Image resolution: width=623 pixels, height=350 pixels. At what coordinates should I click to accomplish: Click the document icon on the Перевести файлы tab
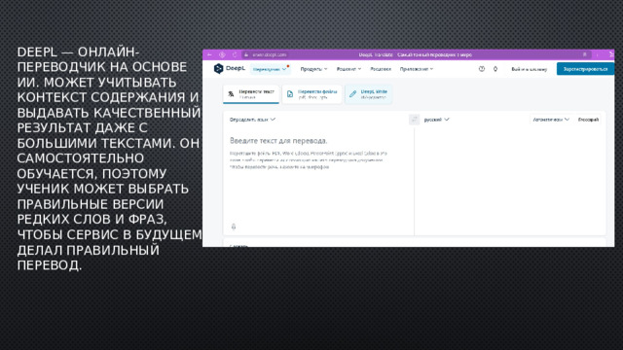pos(290,94)
